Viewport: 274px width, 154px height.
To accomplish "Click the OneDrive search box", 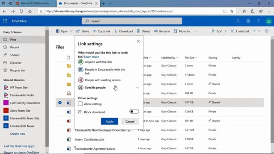I will (x=132, y=21).
